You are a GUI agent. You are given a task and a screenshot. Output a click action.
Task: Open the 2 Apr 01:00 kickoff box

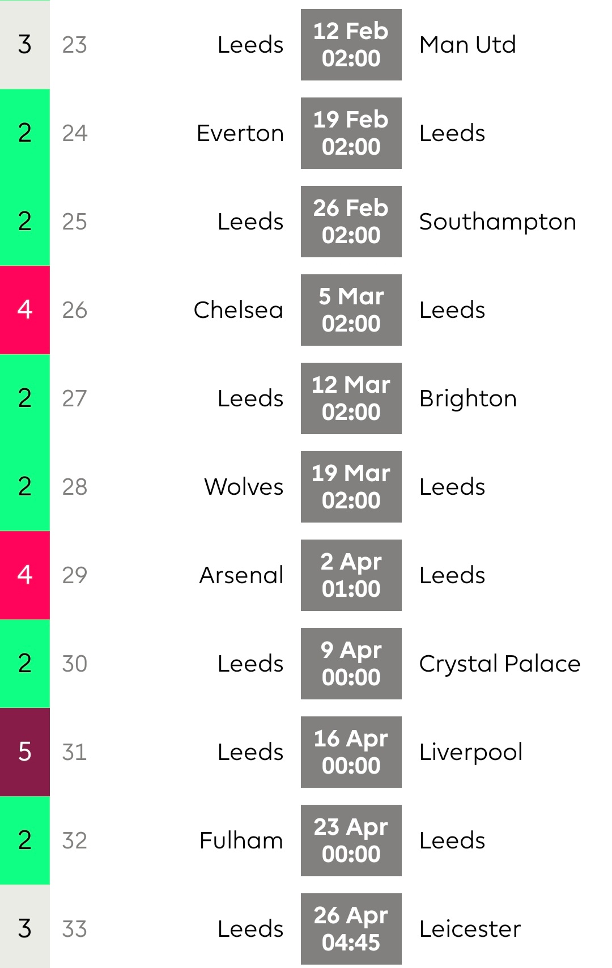[x=351, y=575]
